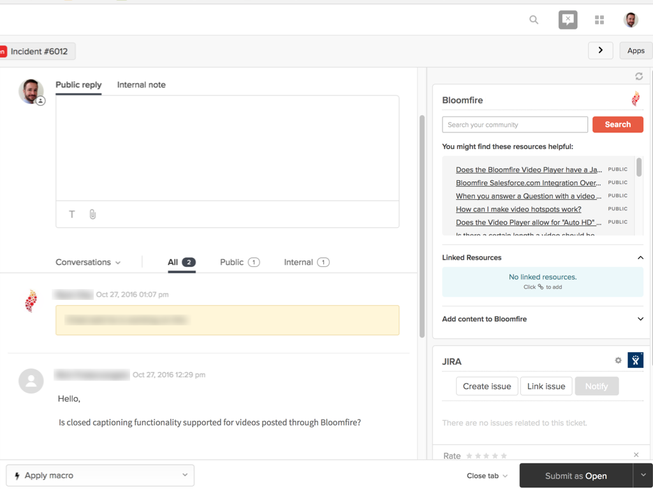Viewport: 653px width, 489px height.
Task: Attach a file with paperclip icon
Action: coord(92,214)
